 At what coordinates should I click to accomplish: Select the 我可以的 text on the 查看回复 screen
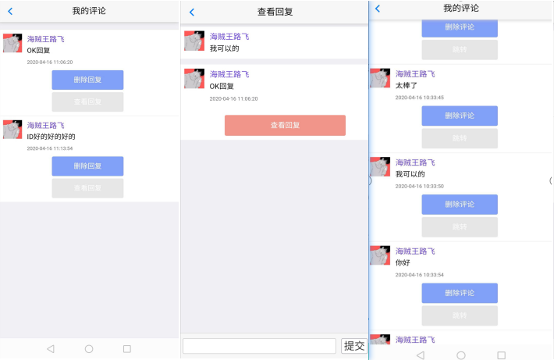(x=225, y=48)
